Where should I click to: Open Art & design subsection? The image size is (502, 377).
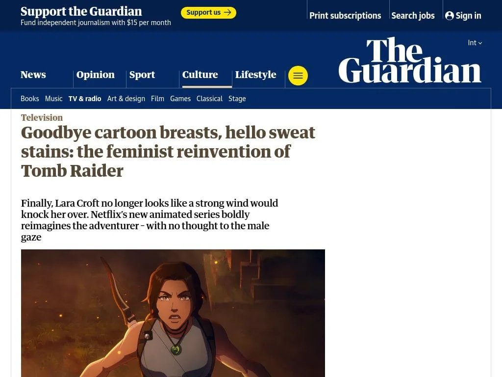pos(126,99)
